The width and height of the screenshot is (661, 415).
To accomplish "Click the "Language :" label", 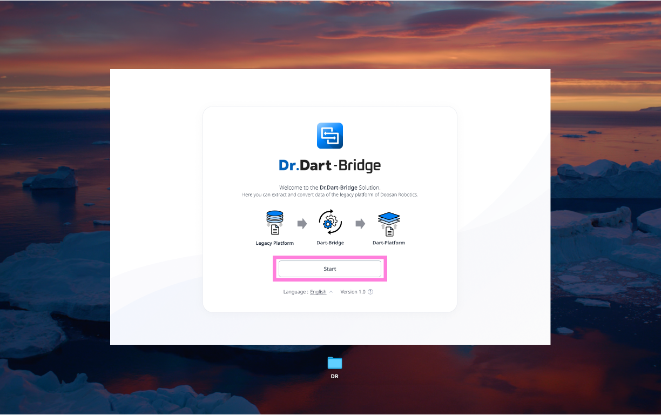I will click(295, 292).
